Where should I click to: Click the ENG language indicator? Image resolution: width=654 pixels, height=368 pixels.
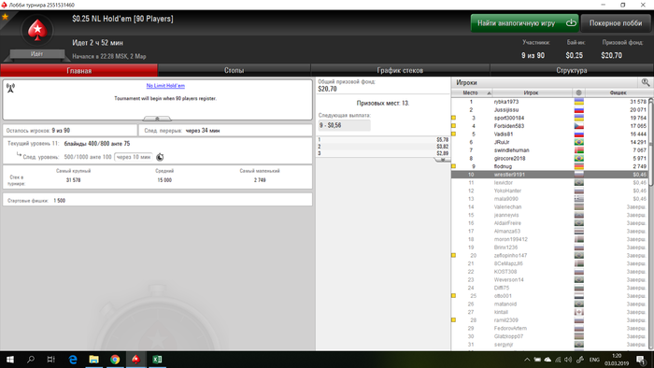594,360
